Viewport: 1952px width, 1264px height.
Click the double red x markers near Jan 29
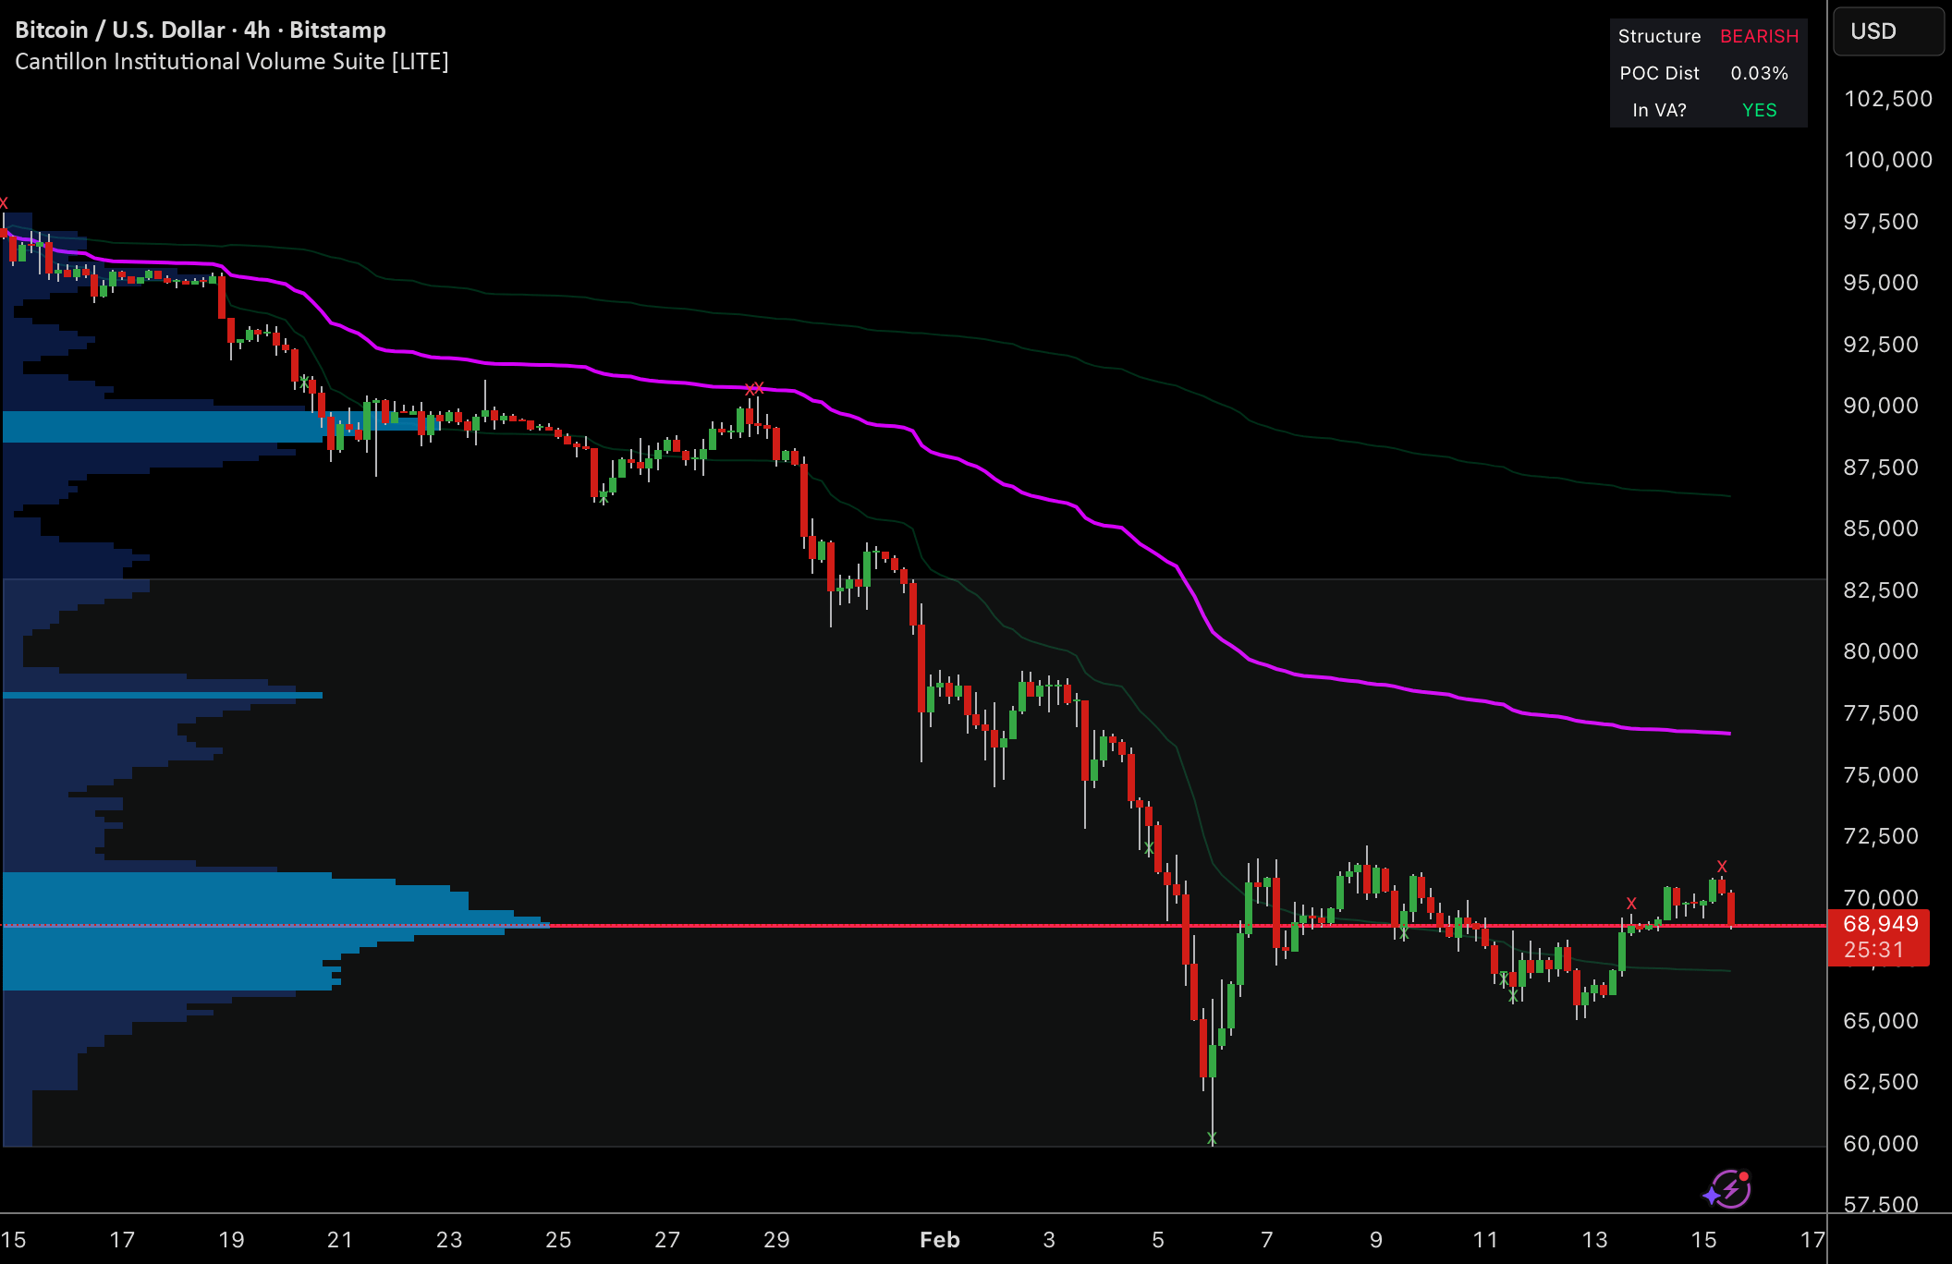(x=754, y=388)
